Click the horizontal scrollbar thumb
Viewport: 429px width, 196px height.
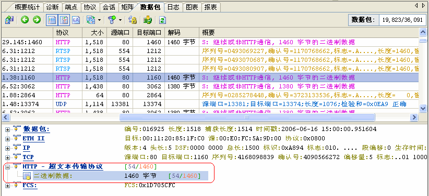point(247,117)
